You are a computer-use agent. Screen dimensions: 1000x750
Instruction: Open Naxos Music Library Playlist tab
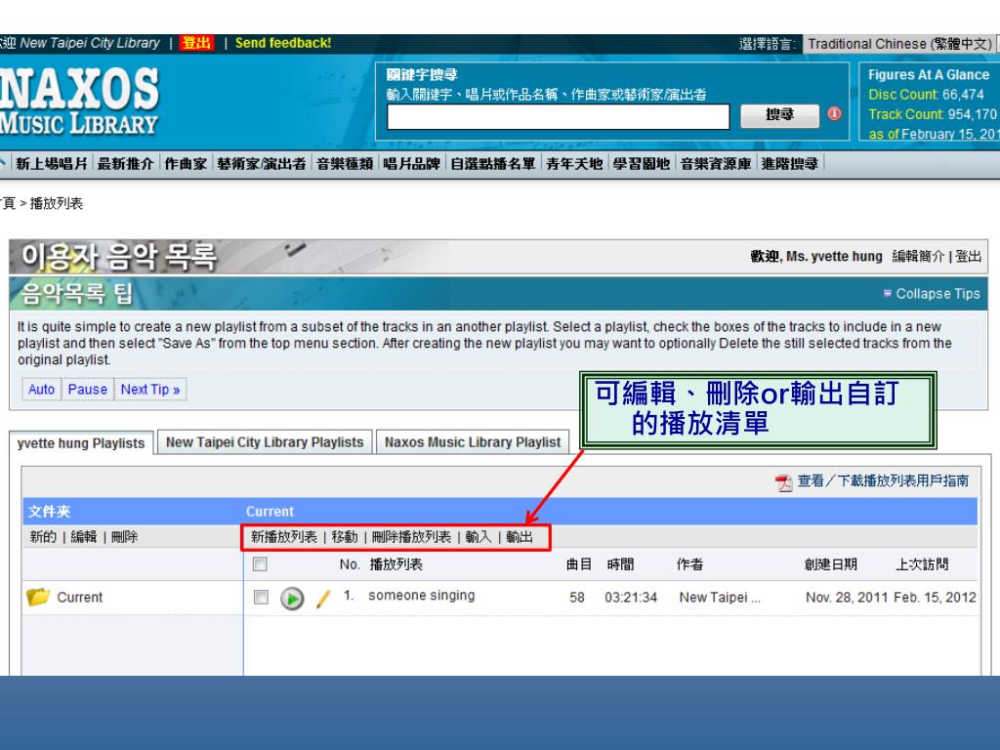(x=473, y=442)
